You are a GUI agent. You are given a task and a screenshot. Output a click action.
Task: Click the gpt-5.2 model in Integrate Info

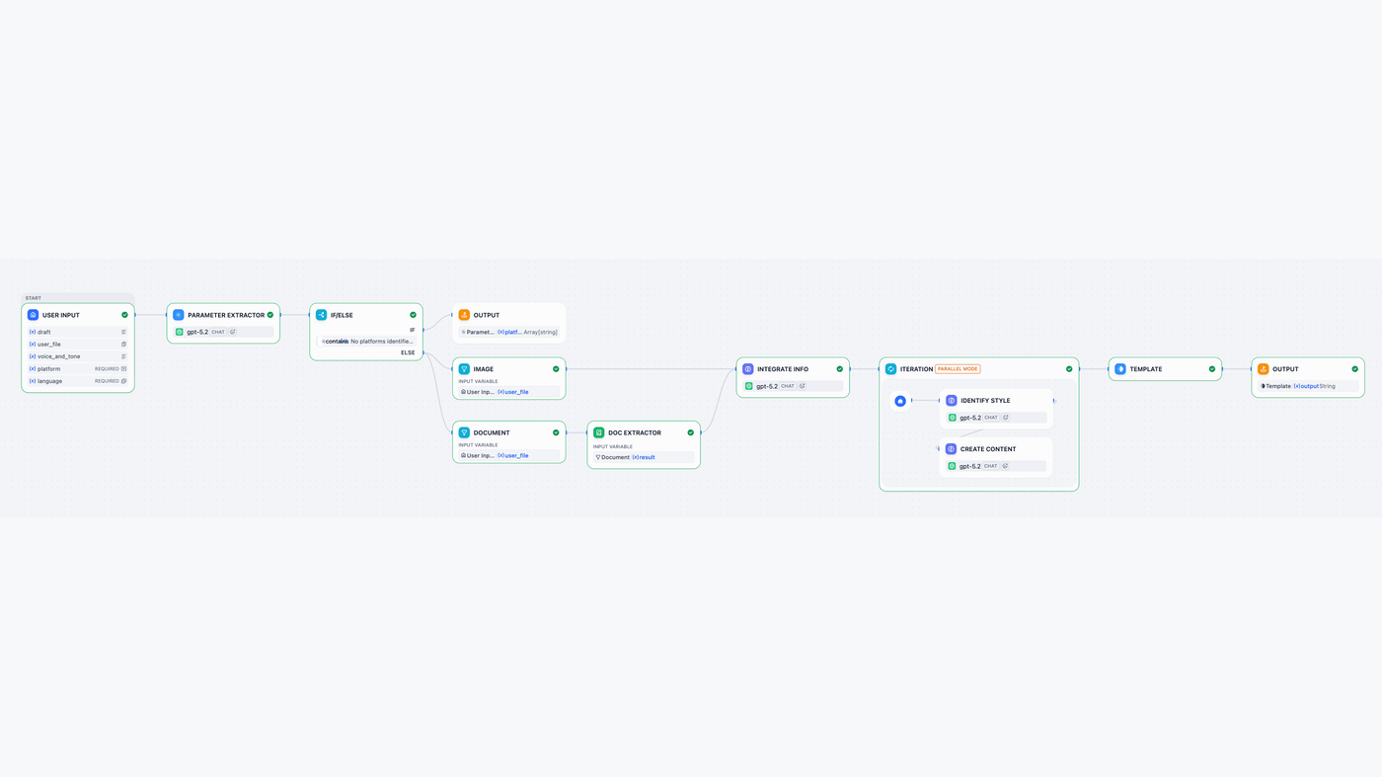[x=793, y=386]
